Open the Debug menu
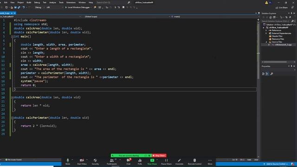This screenshot has width=297, height=167. (x=37, y=2)
